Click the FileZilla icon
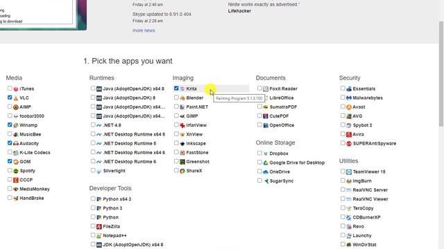 pos(99,226)
